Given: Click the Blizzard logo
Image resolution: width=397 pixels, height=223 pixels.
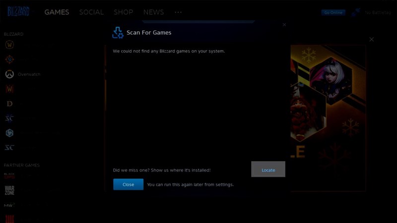Looking at the screenshot, I should coord(18,11).
